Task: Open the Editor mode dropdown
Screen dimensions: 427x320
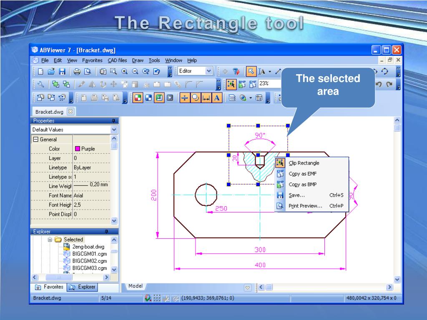Action: 208,71
